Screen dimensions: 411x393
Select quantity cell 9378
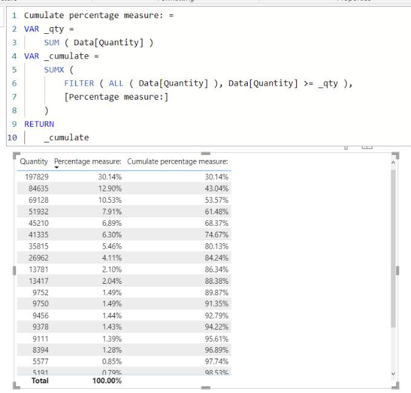40,327
